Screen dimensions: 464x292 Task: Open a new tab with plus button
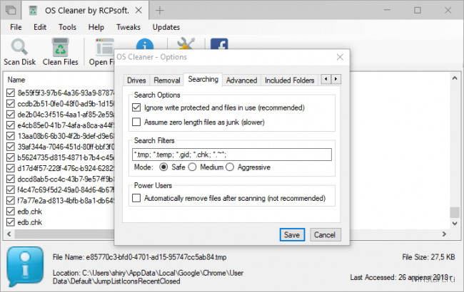point(160,11)
